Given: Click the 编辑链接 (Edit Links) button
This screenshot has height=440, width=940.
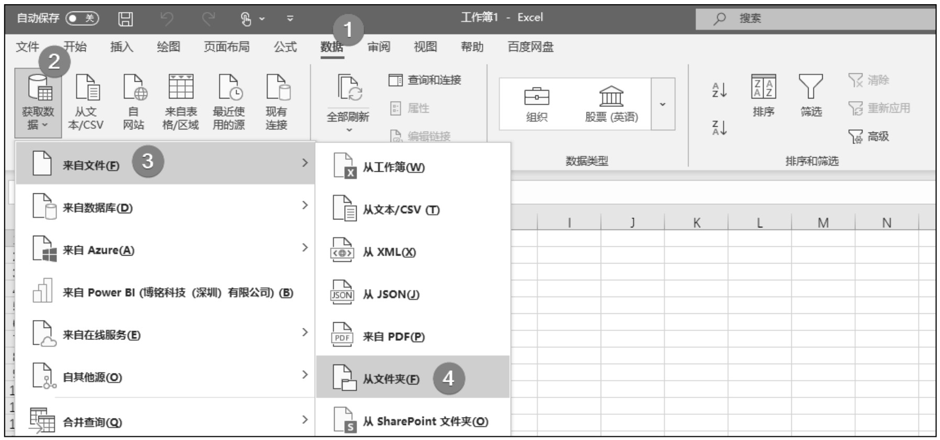Looking at the screenshot, I should (421, 136).
